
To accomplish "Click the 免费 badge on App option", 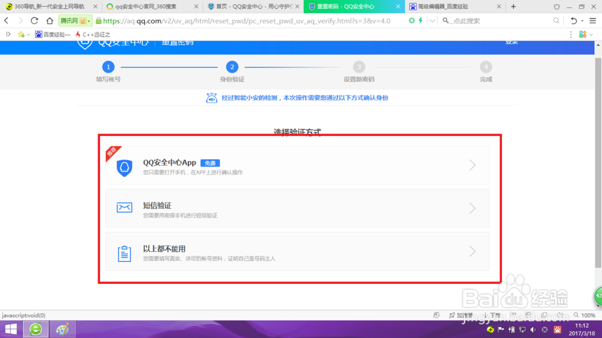I will (x=210, y=163).
